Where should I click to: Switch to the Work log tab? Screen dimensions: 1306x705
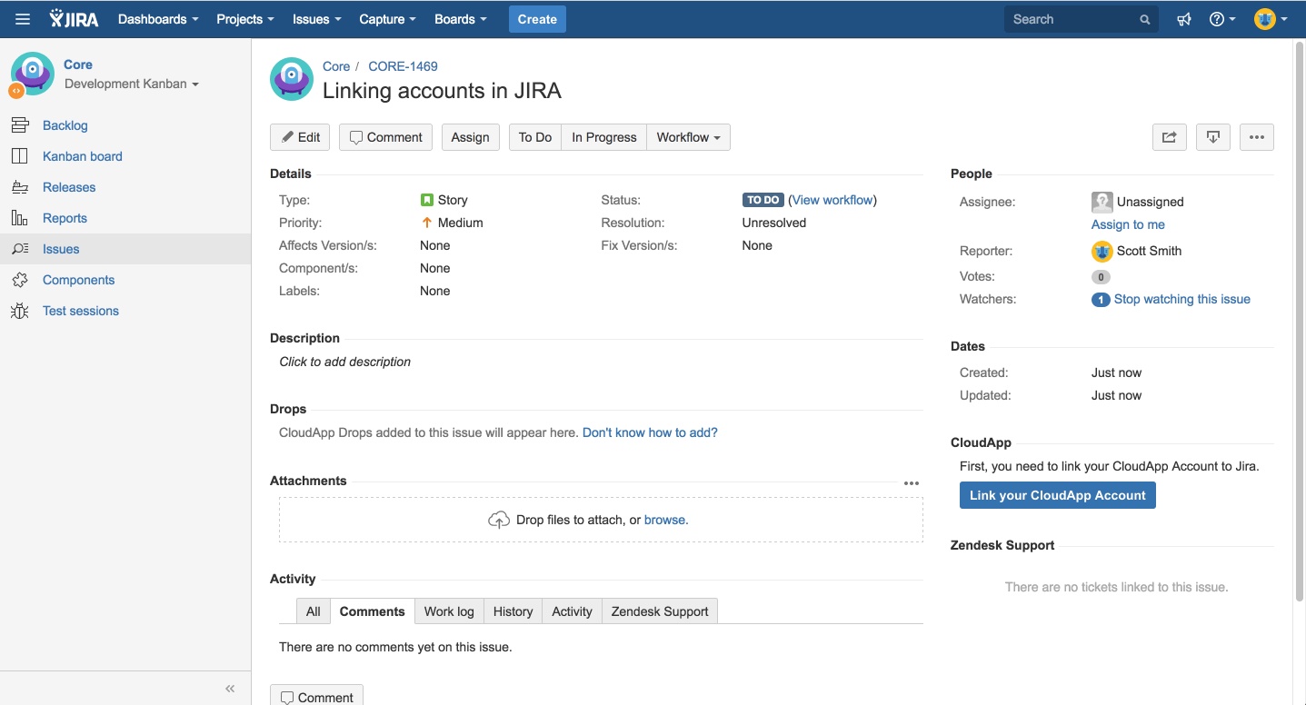click(449, 611)
